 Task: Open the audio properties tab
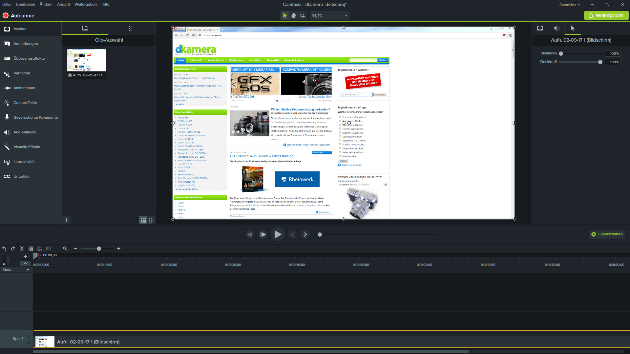click(556, 29)
